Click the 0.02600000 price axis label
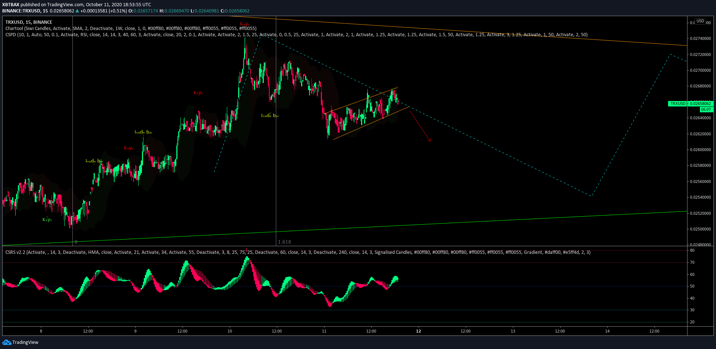This screenshot has width=716, height=349. click(x=700, y=150)
